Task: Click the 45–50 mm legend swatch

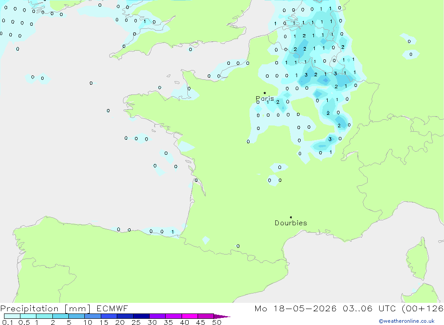Action: tap(206, 316)
